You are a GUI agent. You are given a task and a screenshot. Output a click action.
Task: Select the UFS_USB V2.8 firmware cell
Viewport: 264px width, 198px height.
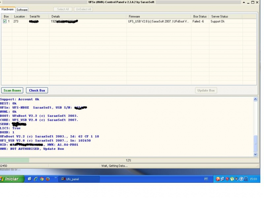[159, 21]
